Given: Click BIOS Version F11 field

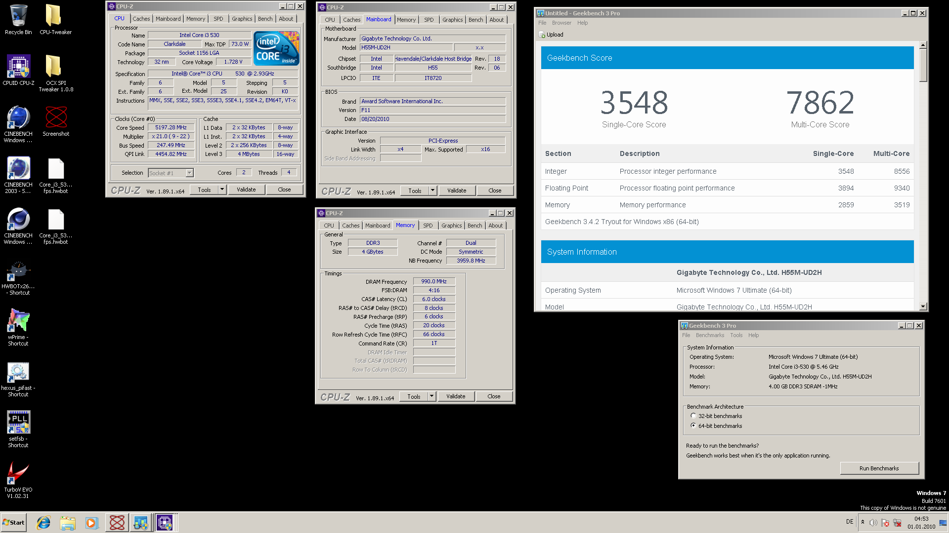Looking at the screenshot, I should (x=432, y=110).
